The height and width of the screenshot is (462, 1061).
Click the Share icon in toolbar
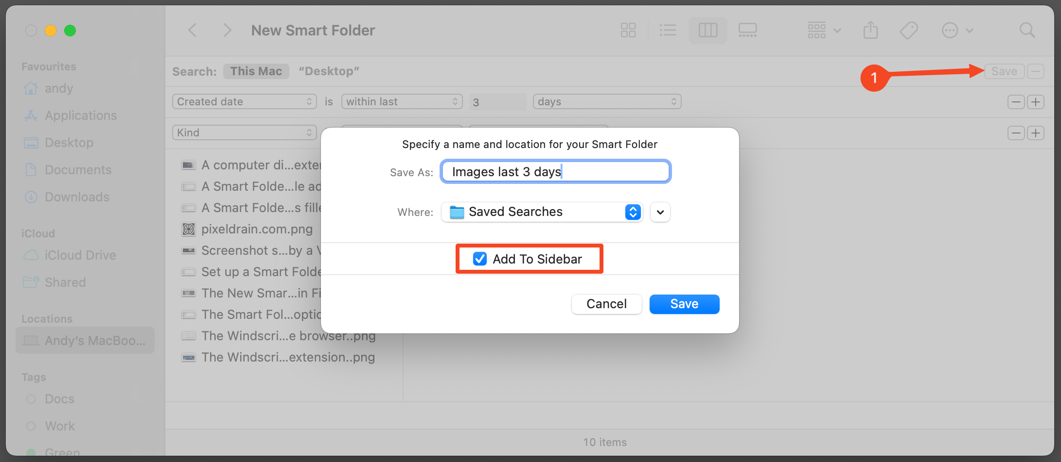point(870,31)
